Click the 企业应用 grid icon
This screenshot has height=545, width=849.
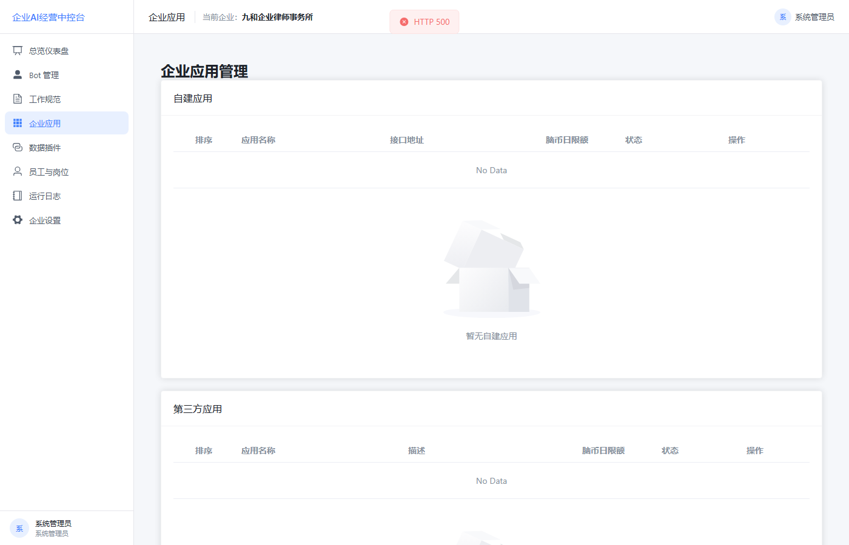click(x=18, y=123)
